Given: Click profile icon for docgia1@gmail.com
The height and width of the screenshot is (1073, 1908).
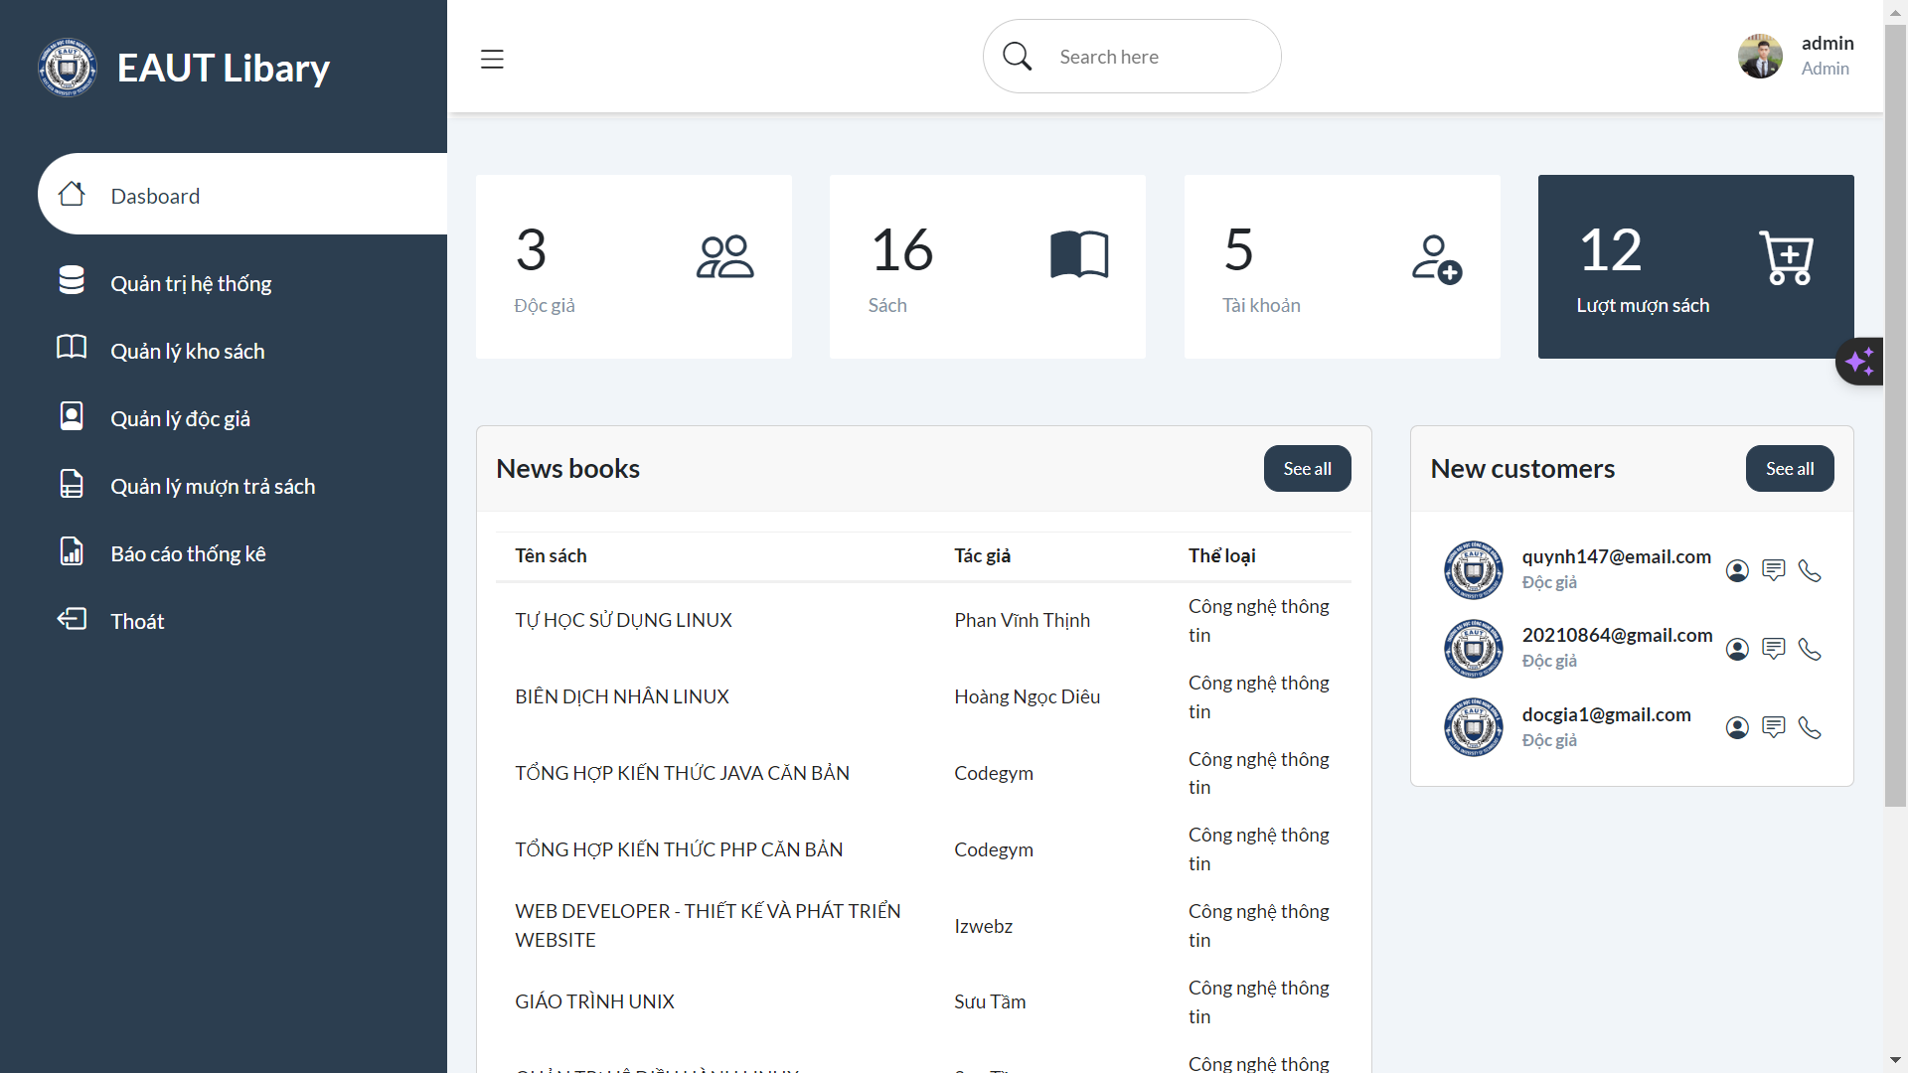Looking at the screenshot, I should pyautogui.click(x=1737, y=728).
